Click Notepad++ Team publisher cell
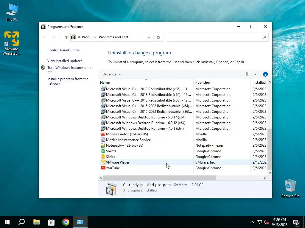Image resolution: width=305 pixels, height=228 pixels. pos(209,145)
